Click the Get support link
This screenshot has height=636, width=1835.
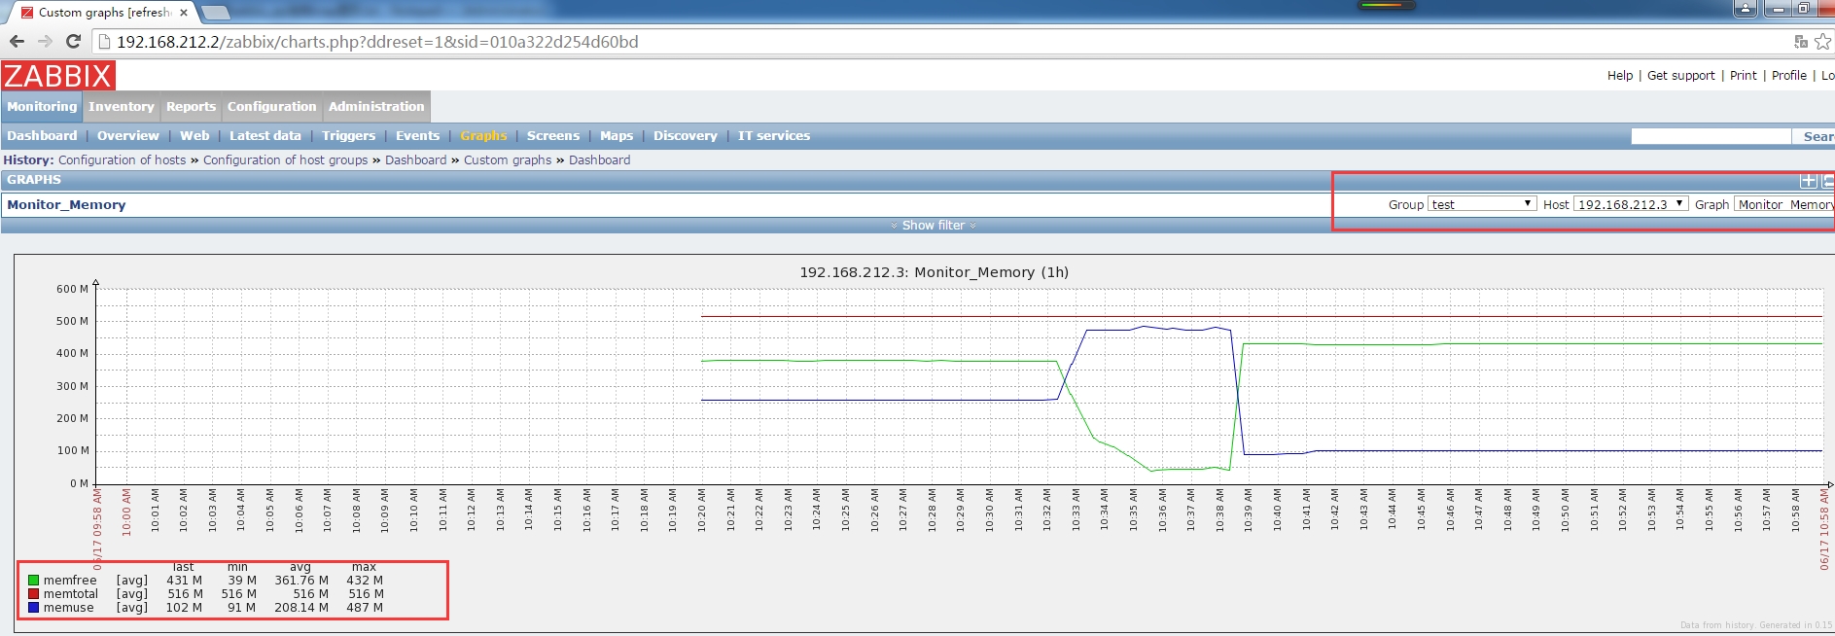tap(1680, 75)
